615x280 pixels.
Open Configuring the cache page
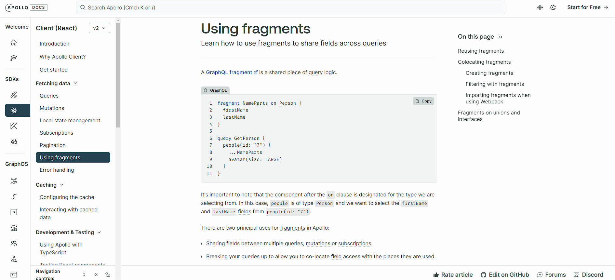(67, 197)
